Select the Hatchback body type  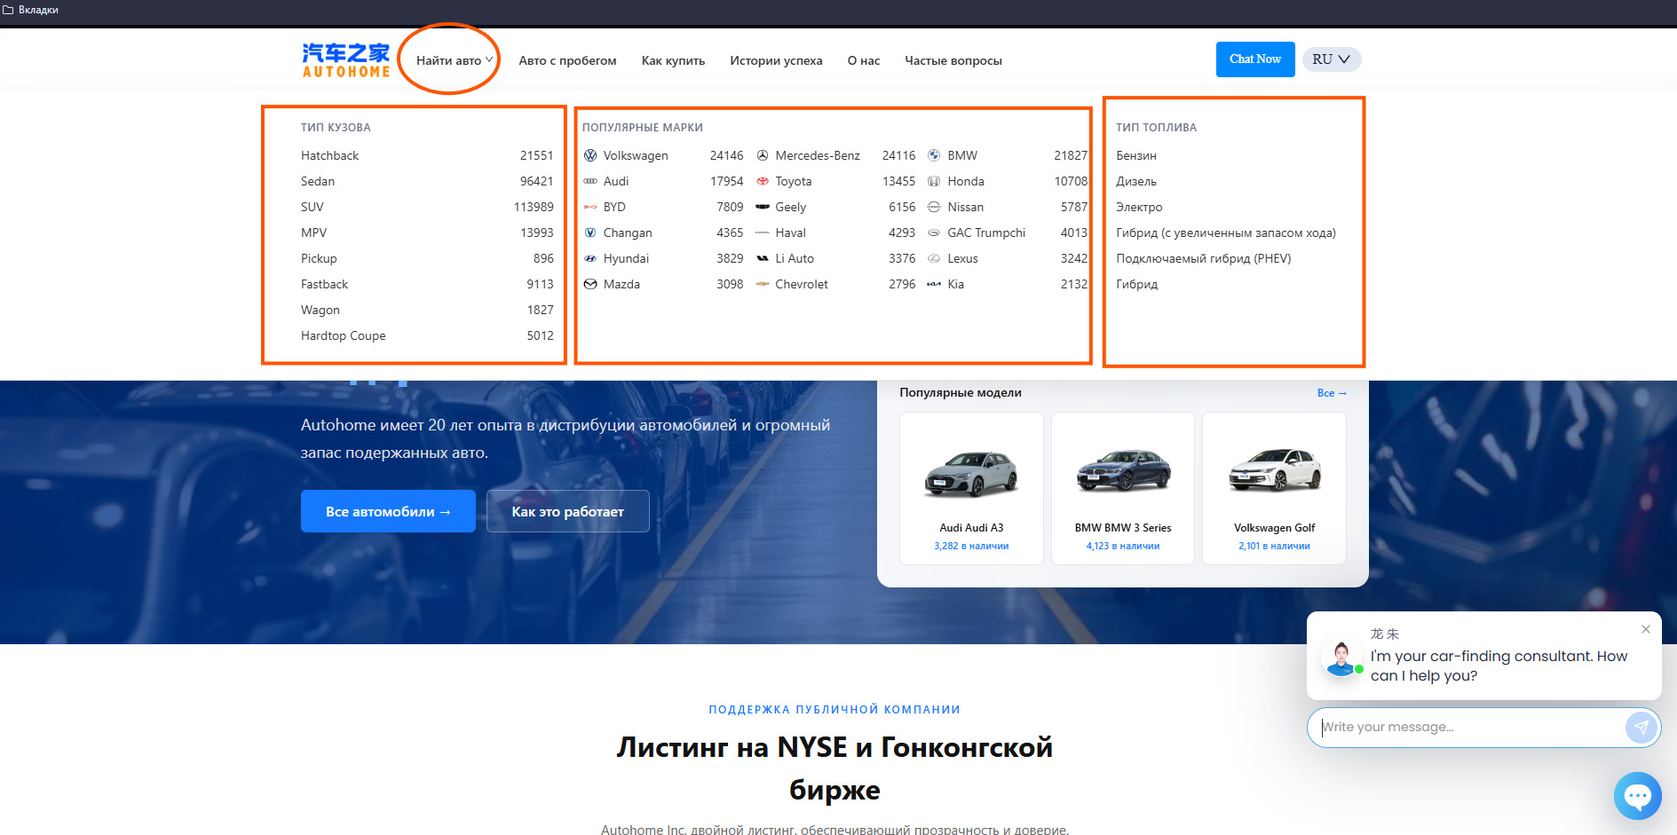click(x=427, y=155)
